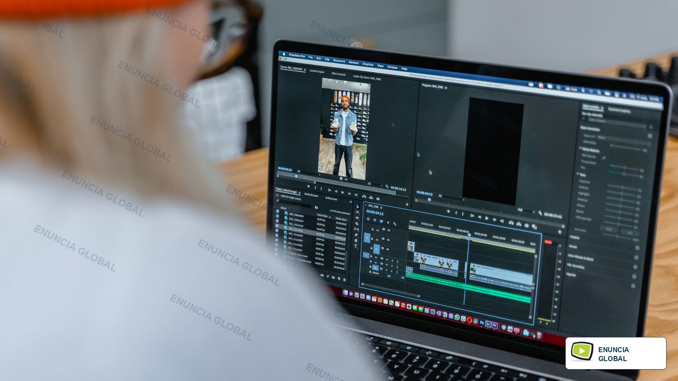Image resolution: width=678 pixels, height=381 pixels.
Task: Open the Graphics menu
Action: [x=368, y=64]
